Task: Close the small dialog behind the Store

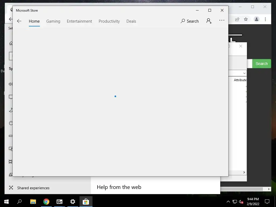Action: [241, 46]
